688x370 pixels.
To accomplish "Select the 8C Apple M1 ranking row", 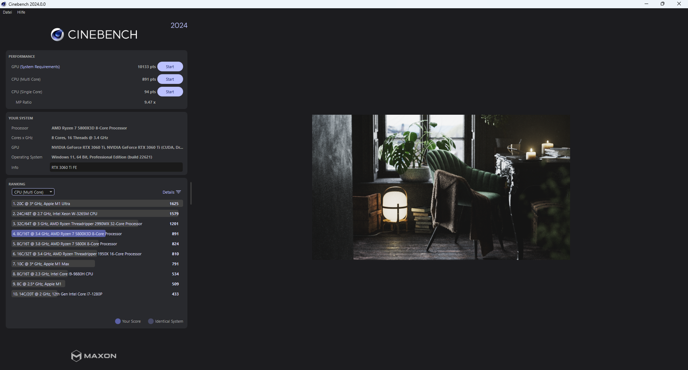I will (x=97, y=284).
